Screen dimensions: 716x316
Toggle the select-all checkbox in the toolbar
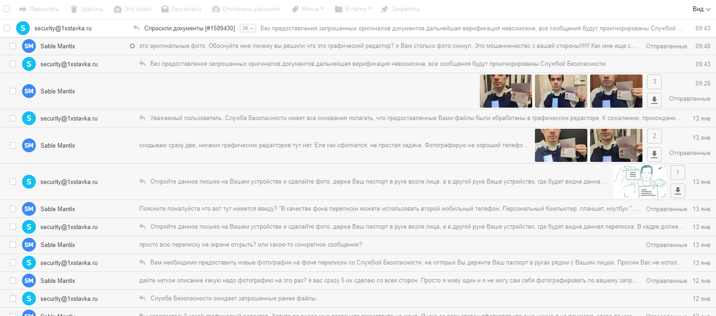pyautogui.click(x=7, y=9)
